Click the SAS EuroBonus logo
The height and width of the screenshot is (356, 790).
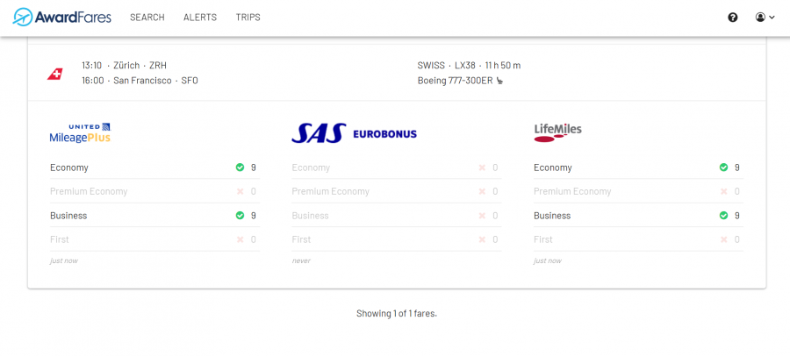[354, 133]
